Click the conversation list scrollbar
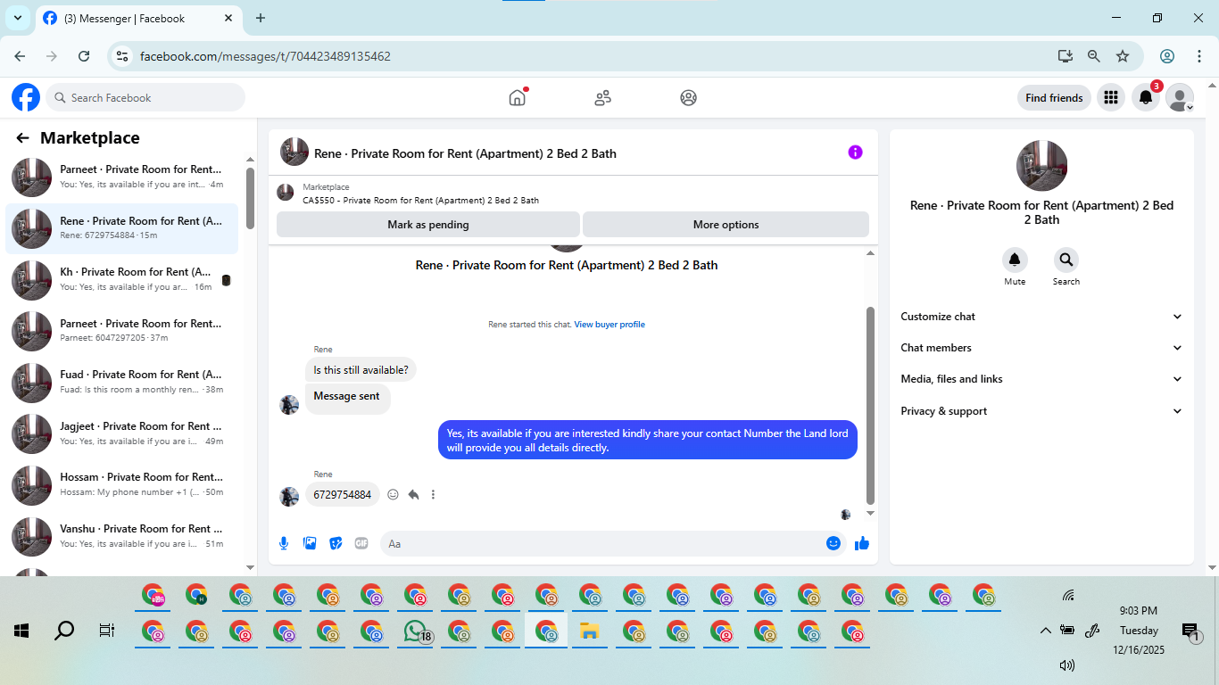Viewport: 1219px width, 685px height. click(x=250, y=198)
